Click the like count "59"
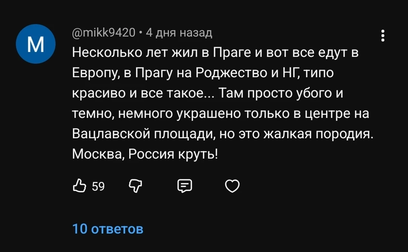 98,186
